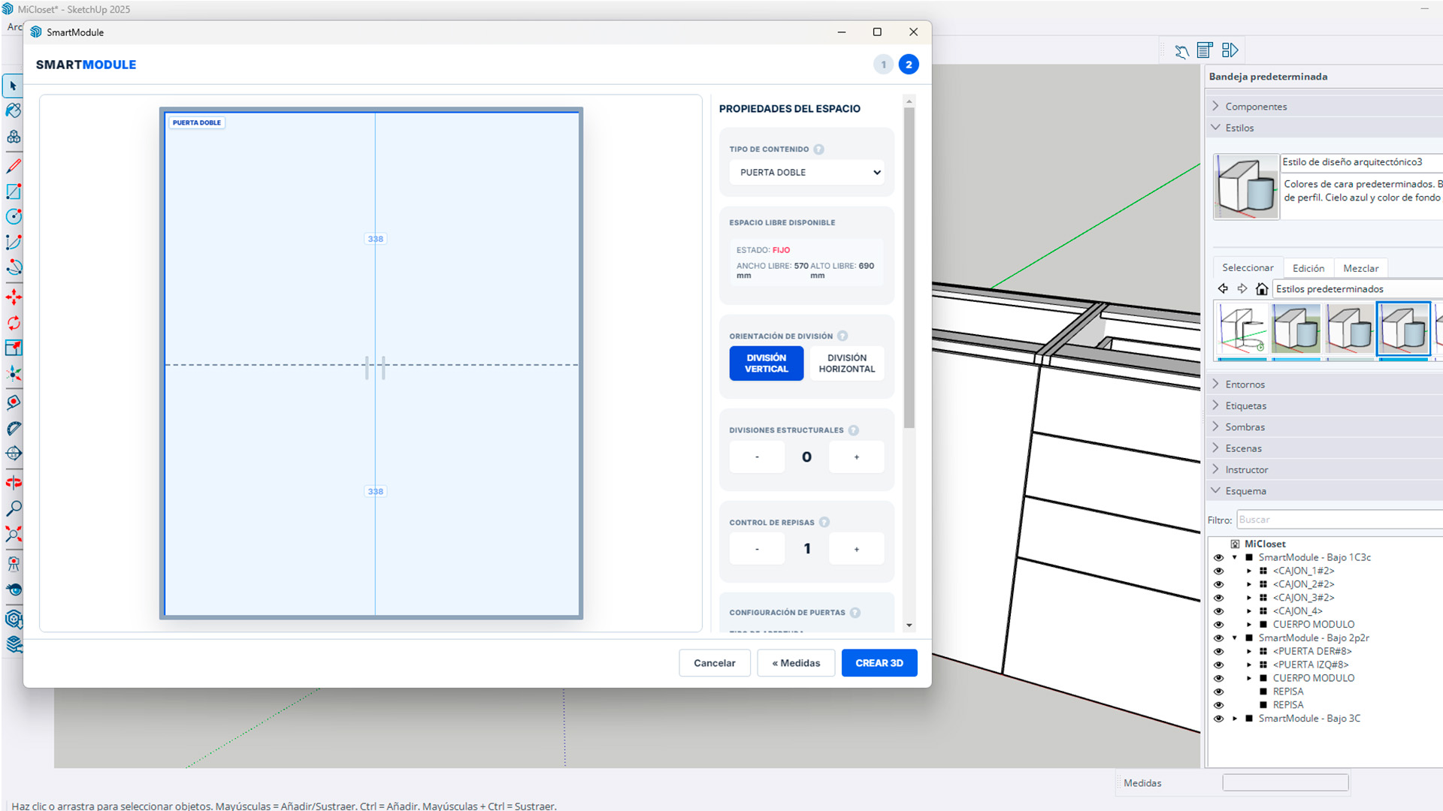Select División Vertical orientation

767,363
